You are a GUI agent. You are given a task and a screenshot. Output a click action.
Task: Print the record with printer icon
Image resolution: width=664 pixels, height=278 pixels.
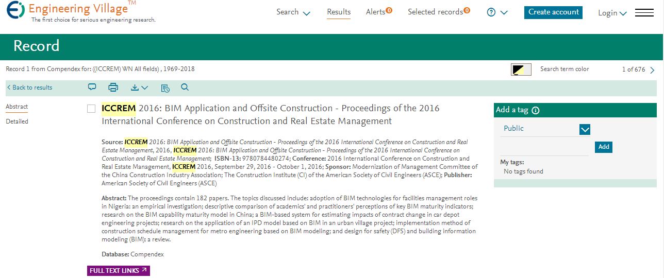coord(113,88)
